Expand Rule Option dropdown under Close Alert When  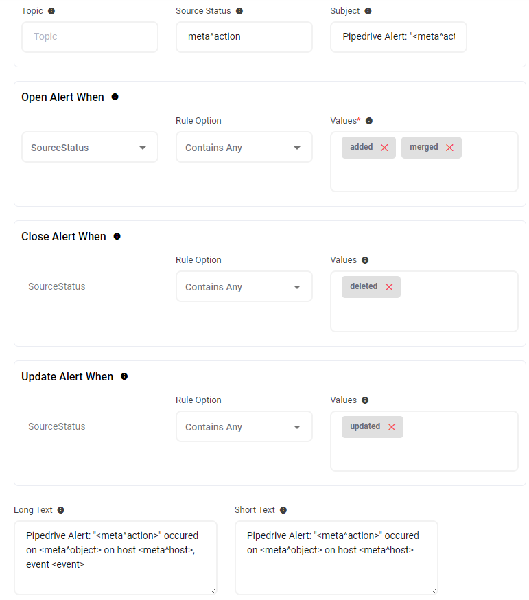(244, 287)
